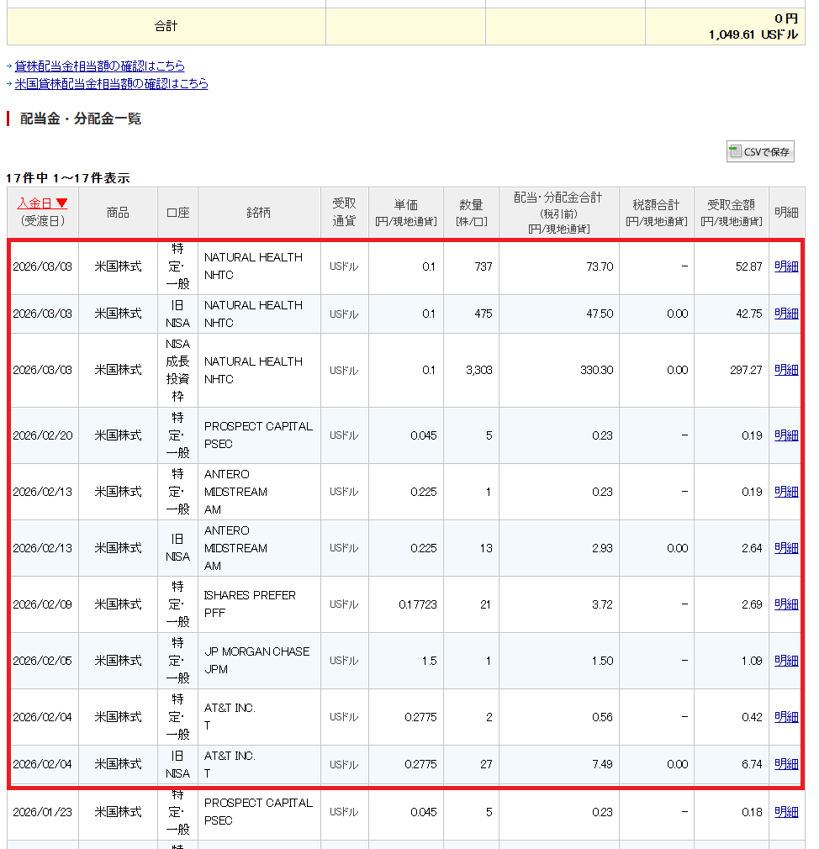This screenshot has height=849, width=819.
Task: Open 米国貸株配当金相当額の確認はこちら link
Action: point(111,84)
